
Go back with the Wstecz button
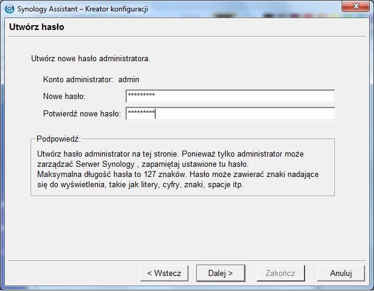pos(164,273)
